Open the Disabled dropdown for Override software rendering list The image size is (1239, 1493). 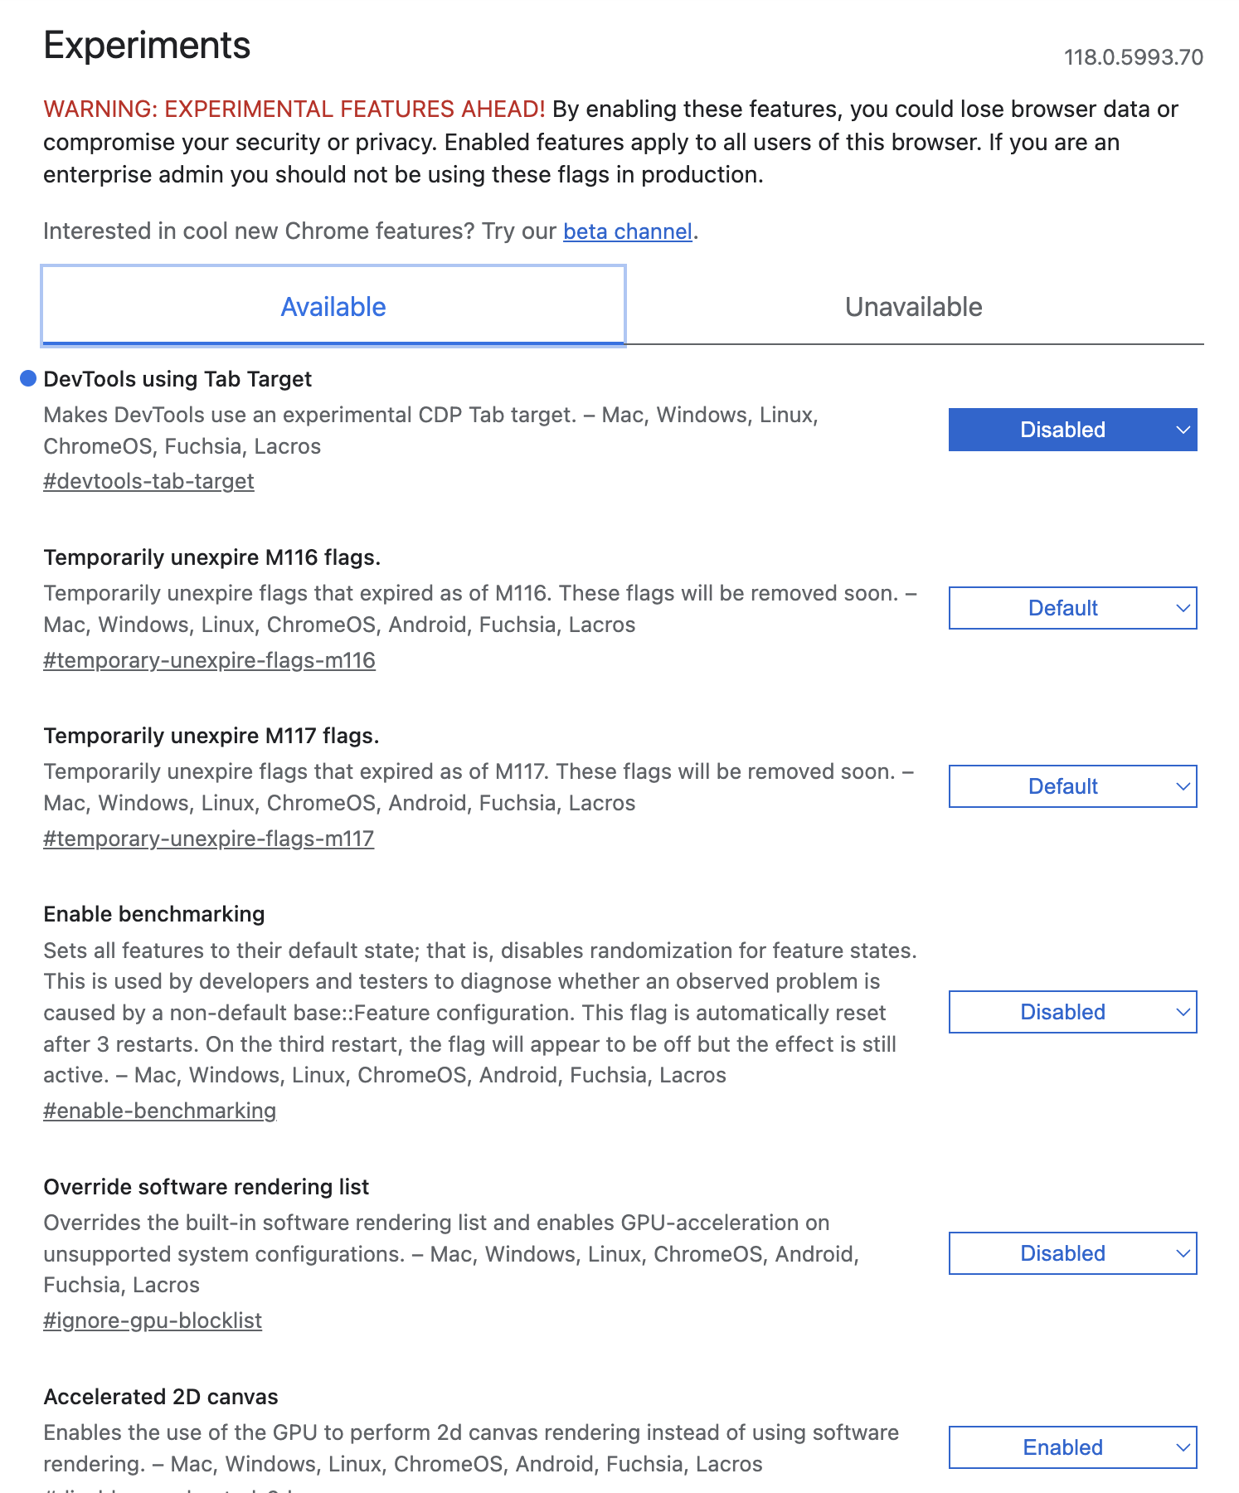[x=1071, y=1253]
